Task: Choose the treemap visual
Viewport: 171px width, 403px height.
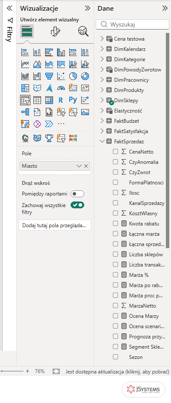Action: 25,88
